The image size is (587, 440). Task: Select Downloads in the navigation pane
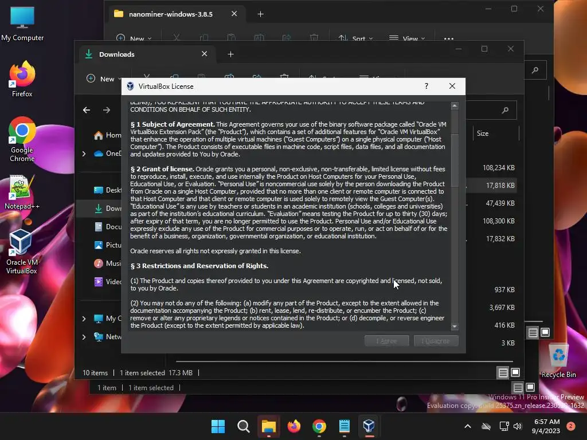99,209
